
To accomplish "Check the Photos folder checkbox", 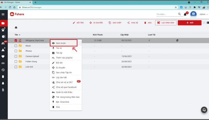I will click(x=16, y=51).
